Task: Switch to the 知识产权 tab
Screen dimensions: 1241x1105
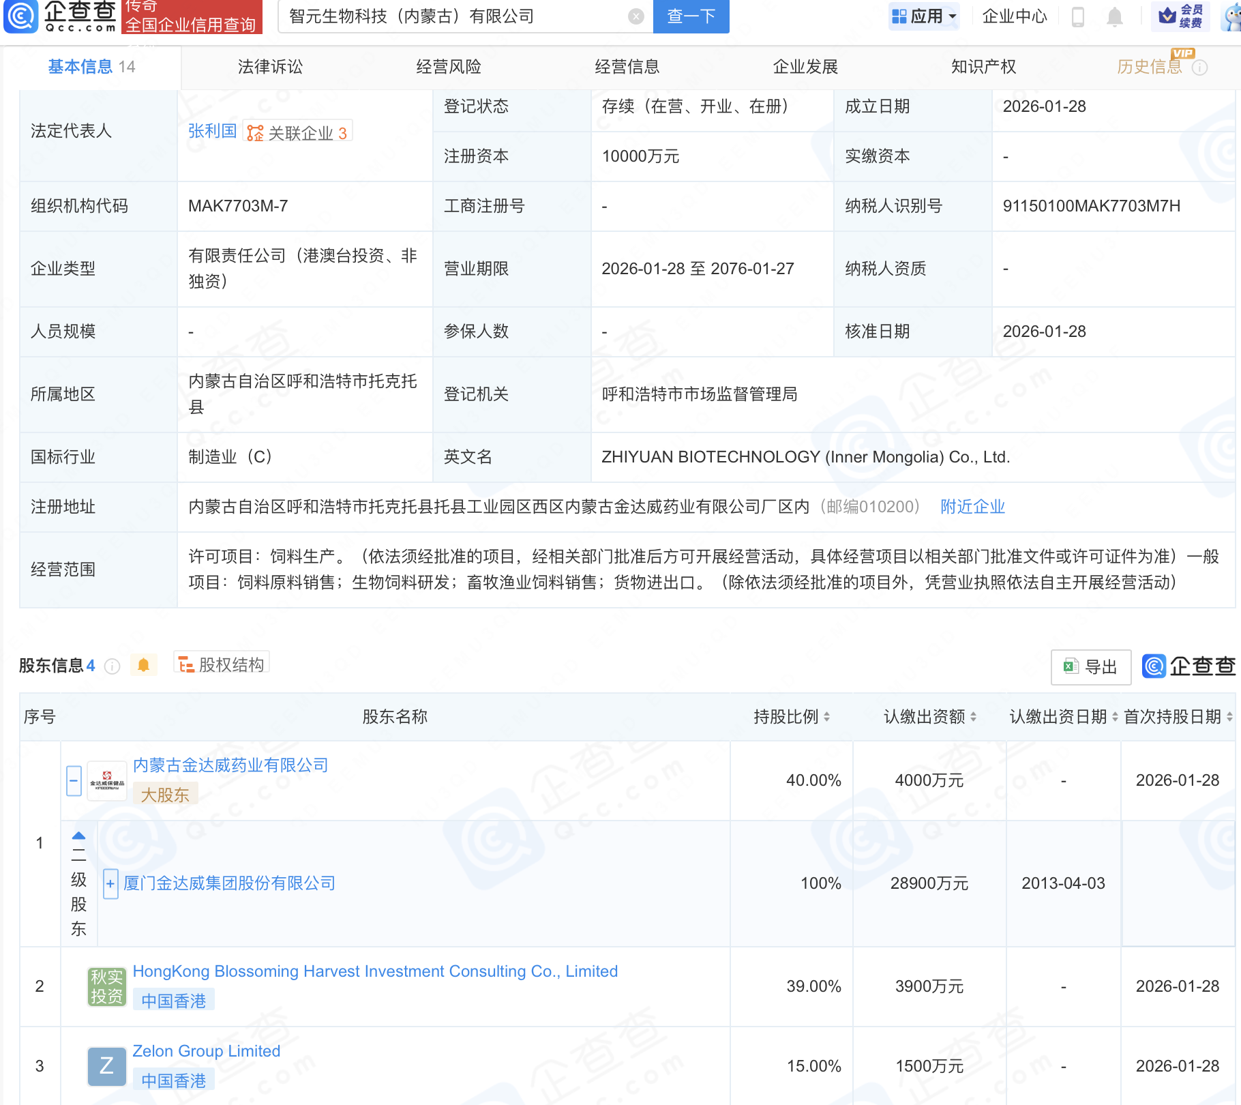Action: [x=983, y=67]
